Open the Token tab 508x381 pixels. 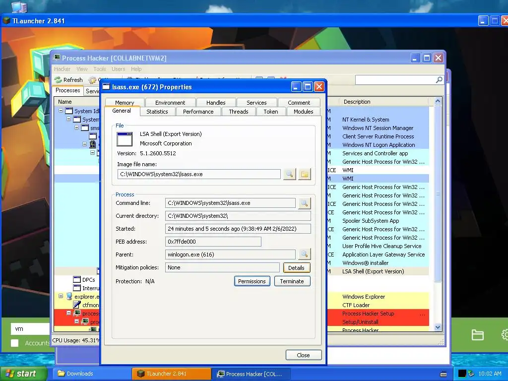pyautogui.click(x=271, y=112)
